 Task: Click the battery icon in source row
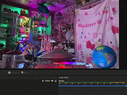click(43, 81)
